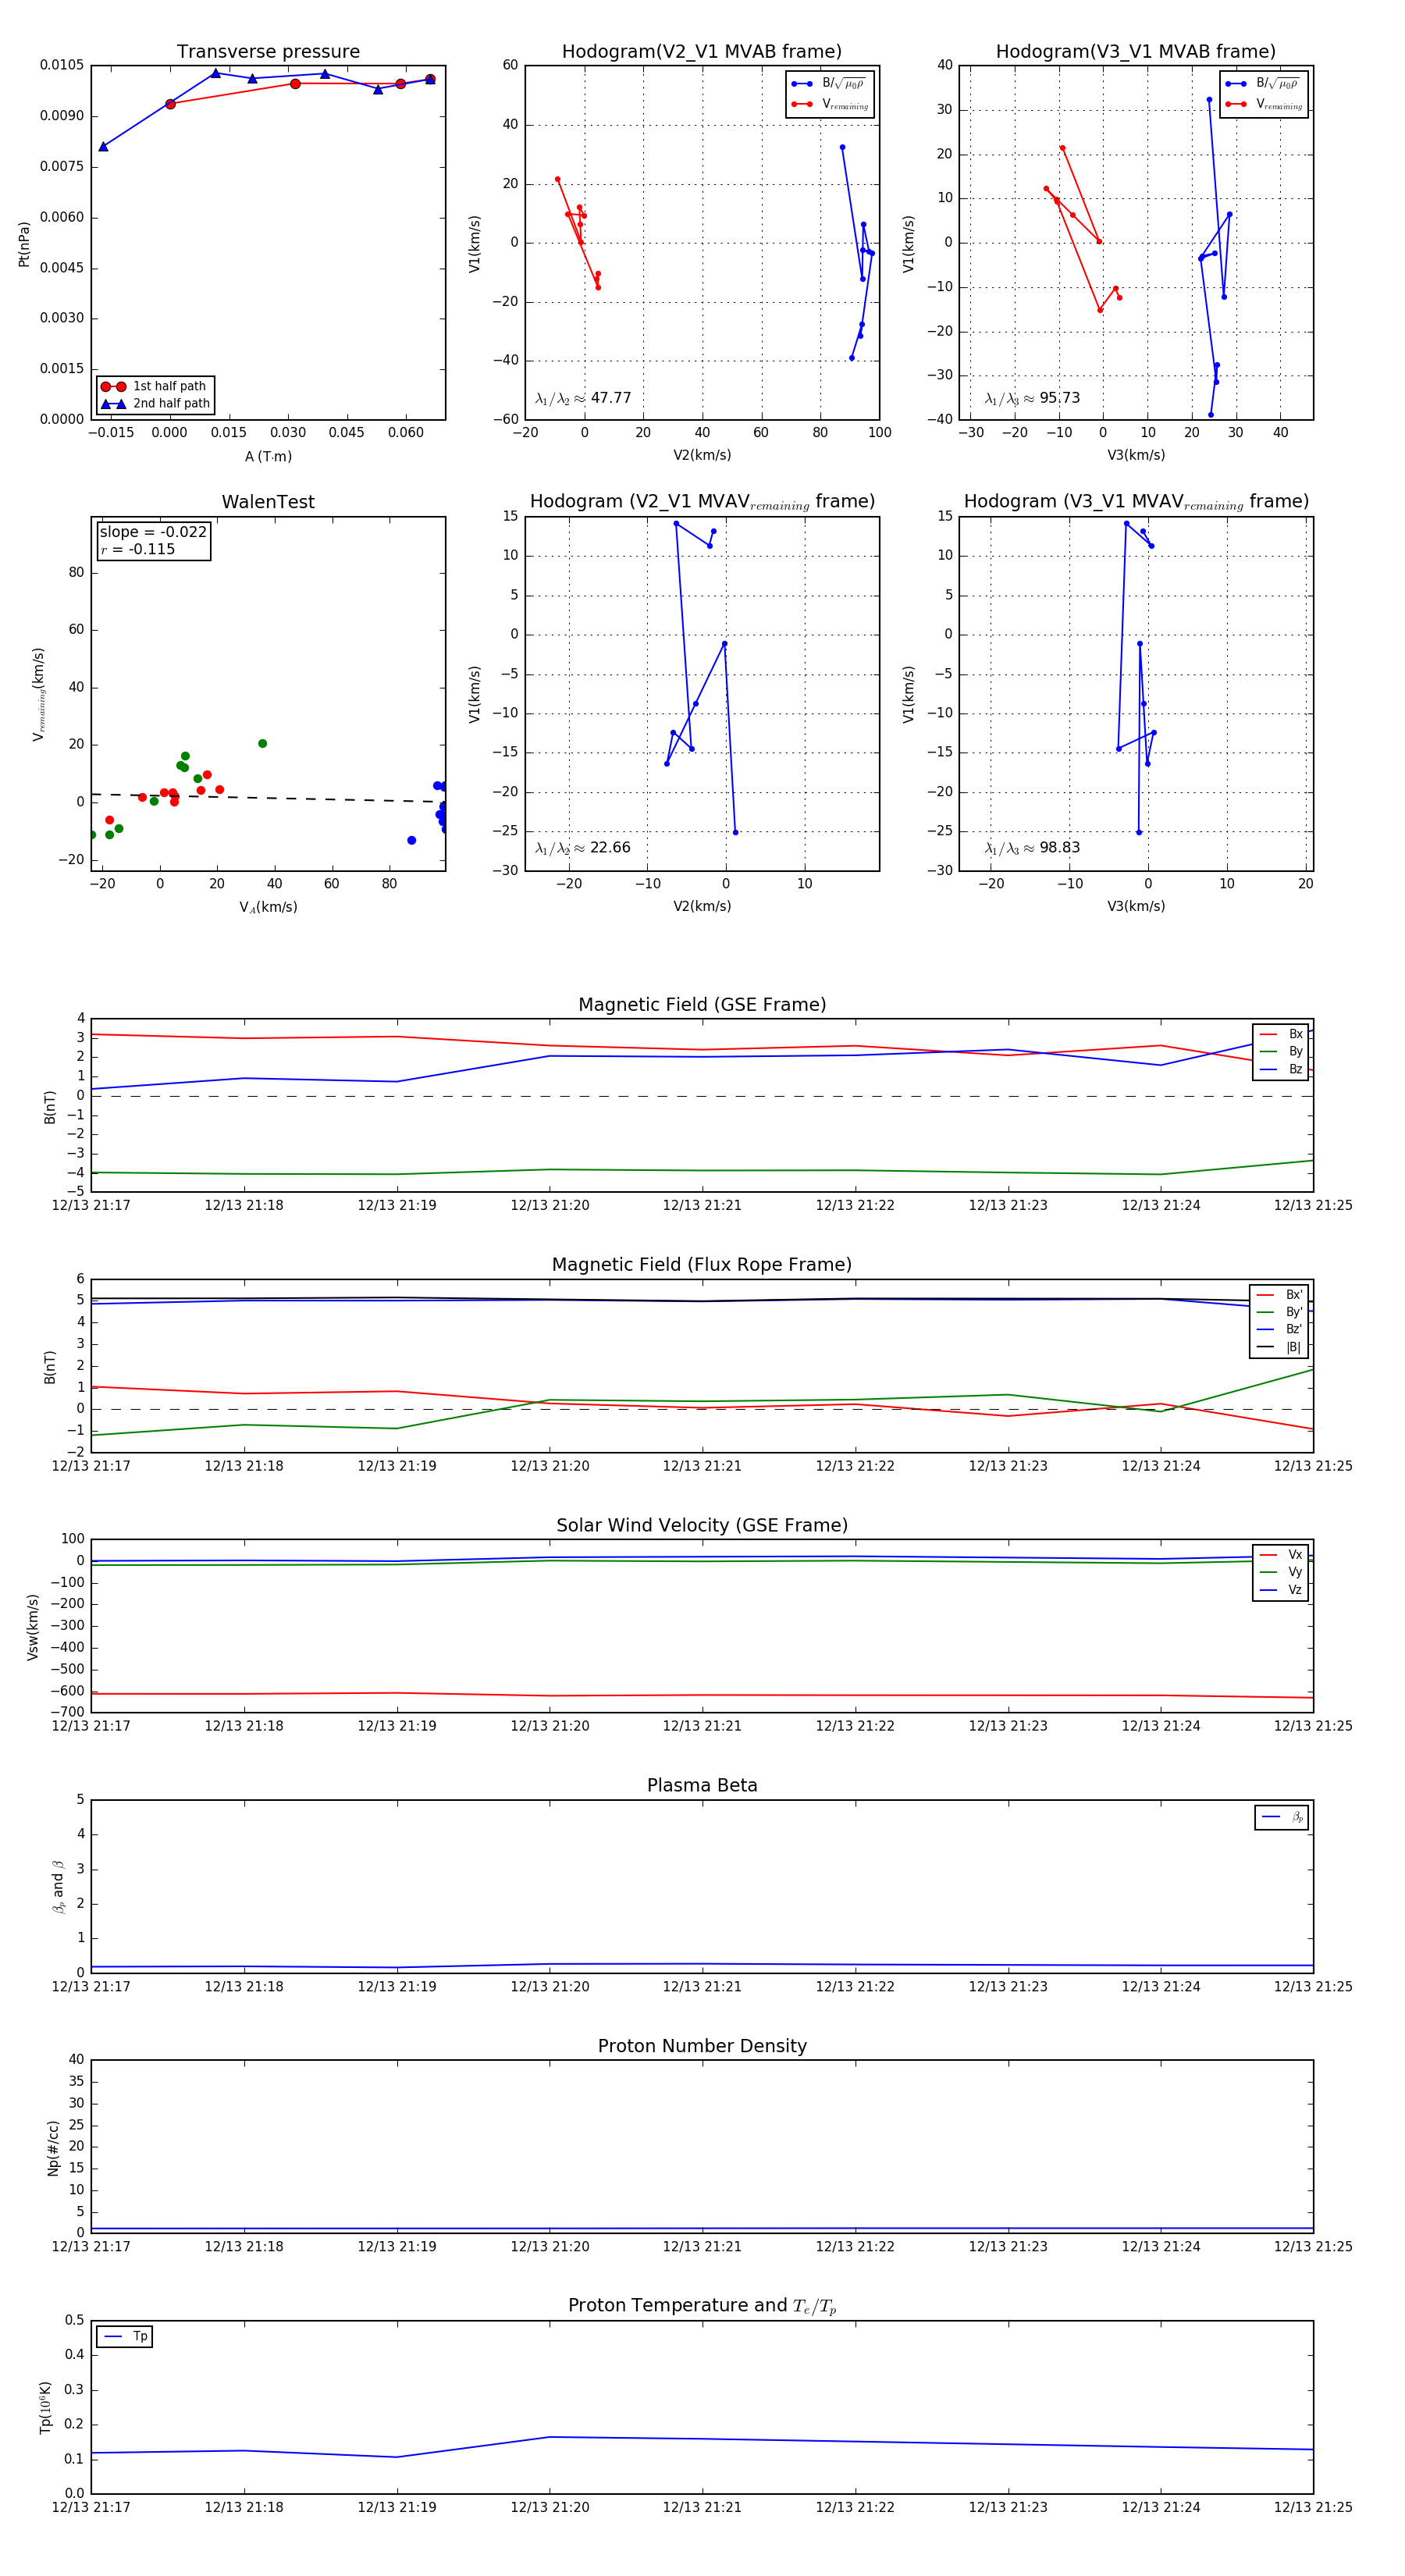Screen dimensions: 1405x2576
Task: Select '1st half path' legend entry
Action: (155, 386)
